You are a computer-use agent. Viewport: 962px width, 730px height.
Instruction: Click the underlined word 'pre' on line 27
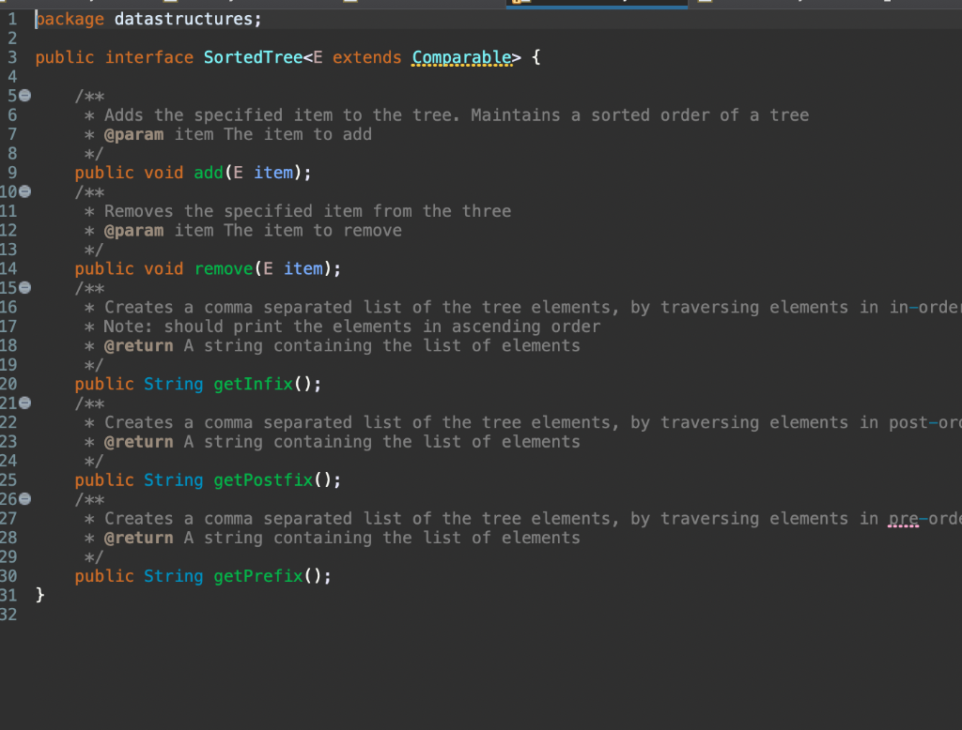click(904, 519)
